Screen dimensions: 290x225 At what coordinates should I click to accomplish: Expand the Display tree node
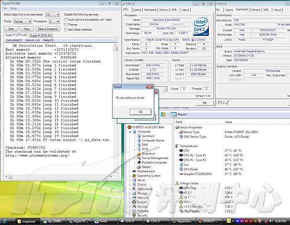point(130,185)
